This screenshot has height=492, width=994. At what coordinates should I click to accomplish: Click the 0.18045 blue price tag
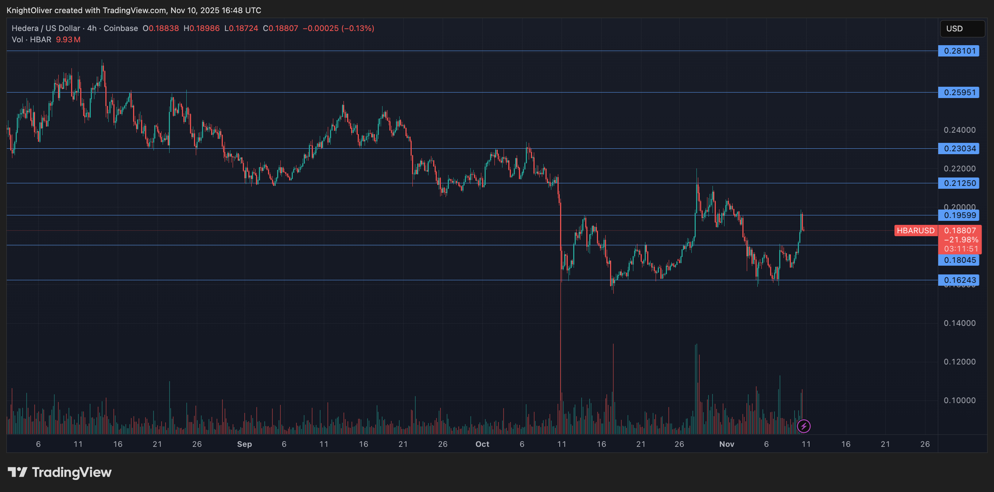pyautogui.click(x=959, y=260)
